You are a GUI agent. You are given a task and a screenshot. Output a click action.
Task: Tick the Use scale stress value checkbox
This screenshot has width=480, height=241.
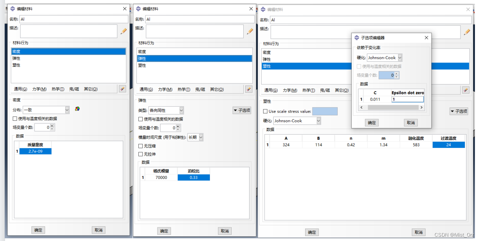[x=265, y=111]
